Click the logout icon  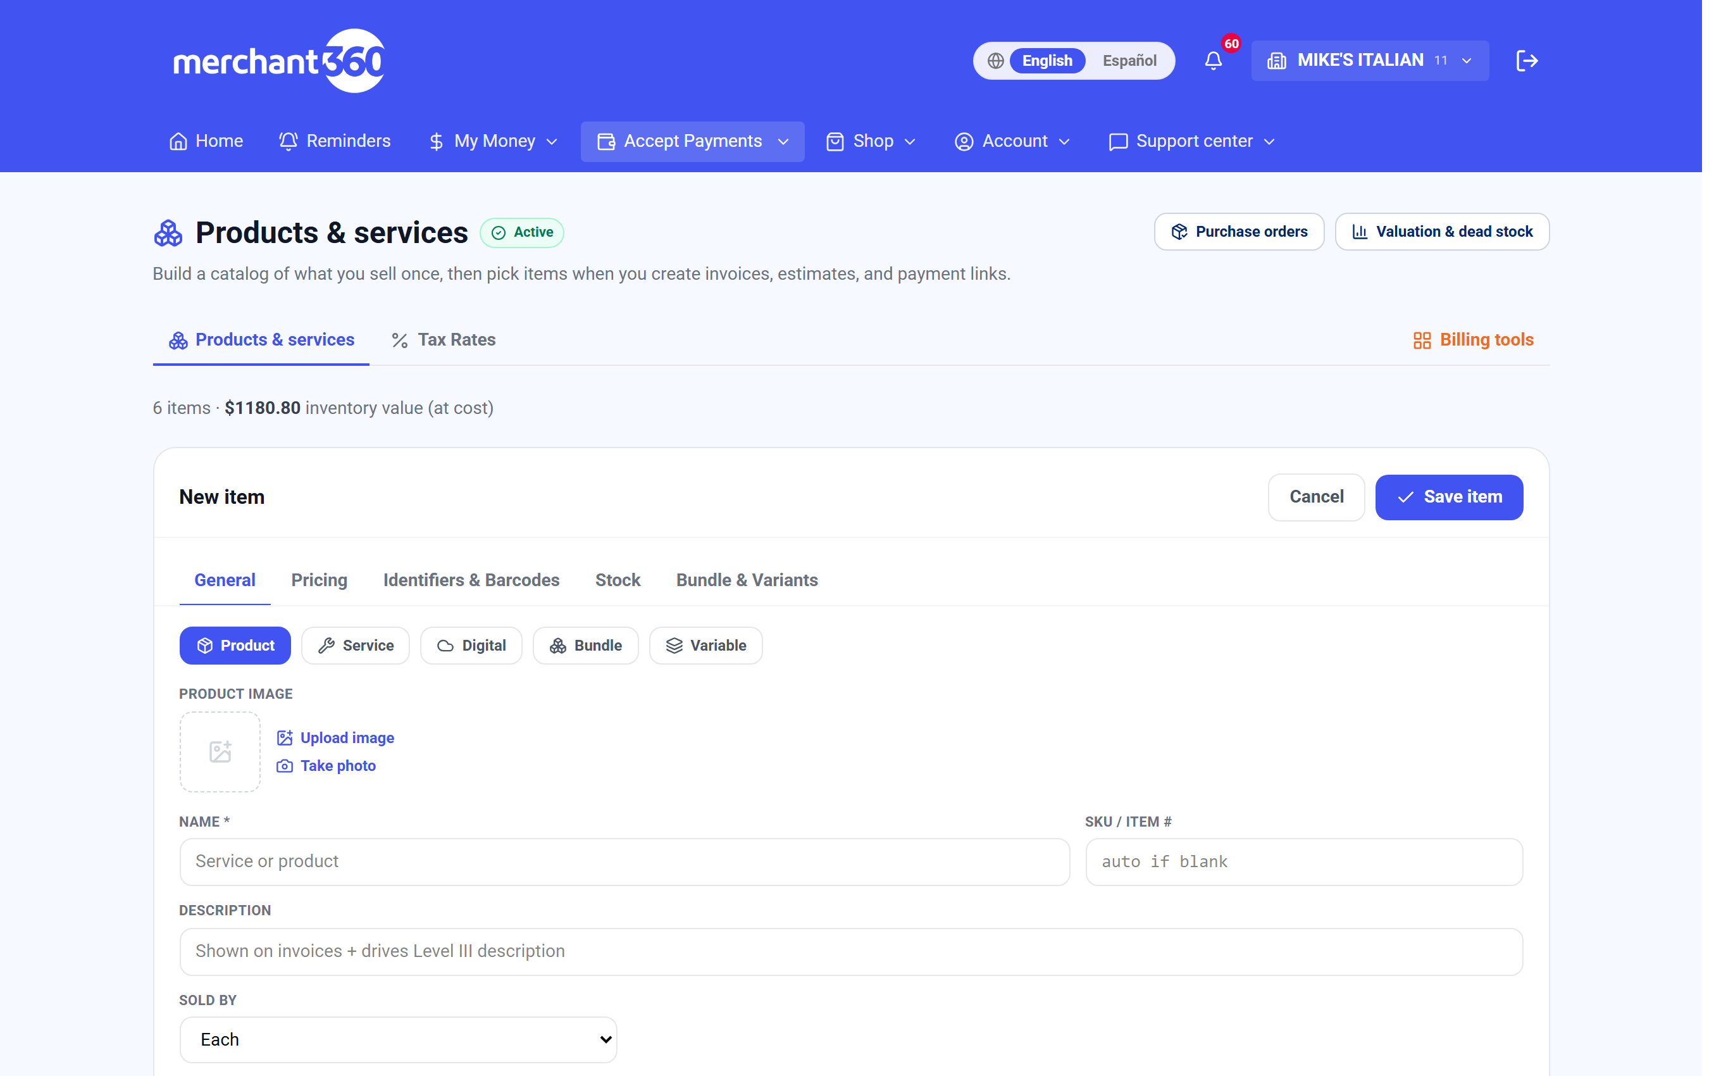coord(1527,61)
